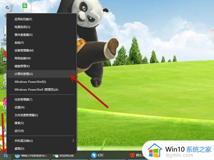Image resolution: width=214 pixels, height=160 pixels.
Task: Open 任务管理器(T)
Action: tap(42, 100)
